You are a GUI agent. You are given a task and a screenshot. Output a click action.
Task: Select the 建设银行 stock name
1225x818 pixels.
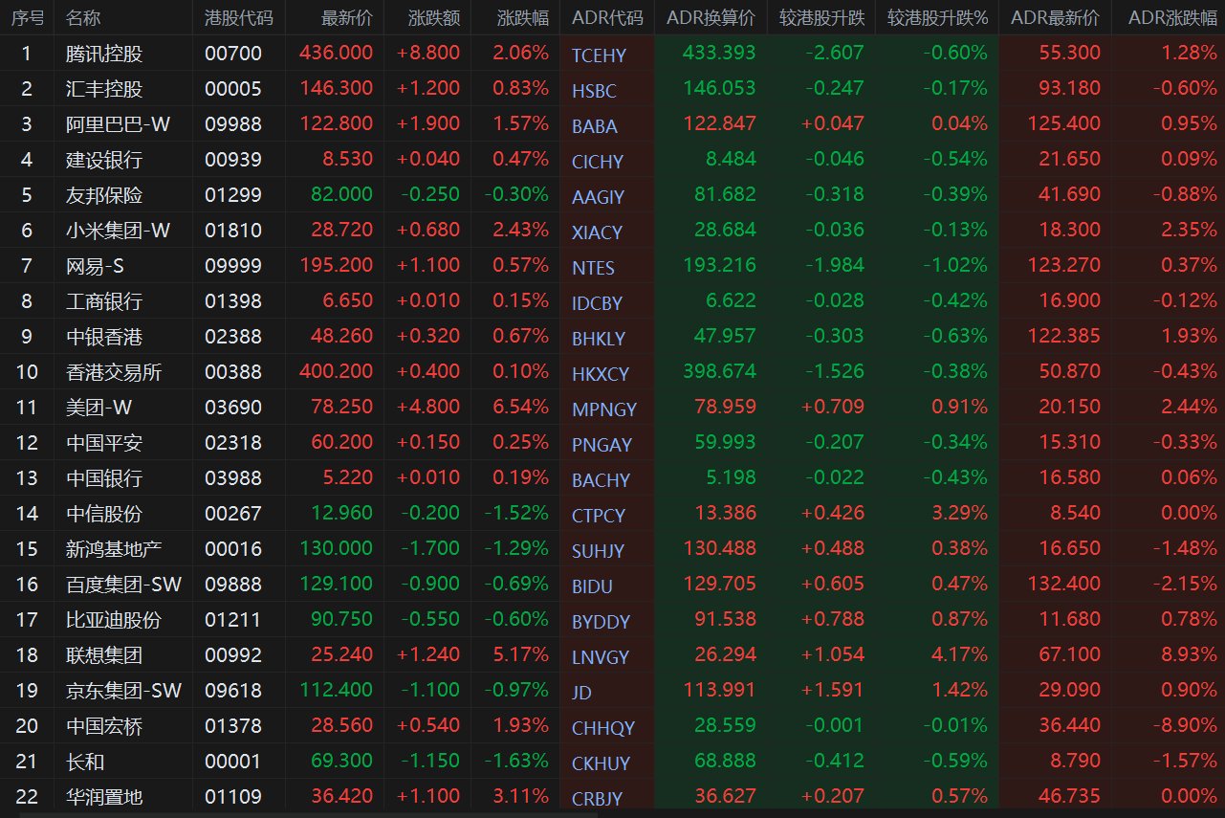(x=105, y=160)
